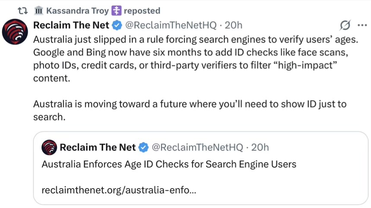Viewport: 371px width, 208px height.
Task: Click the blue verified badge on main post
Action: 117,25
